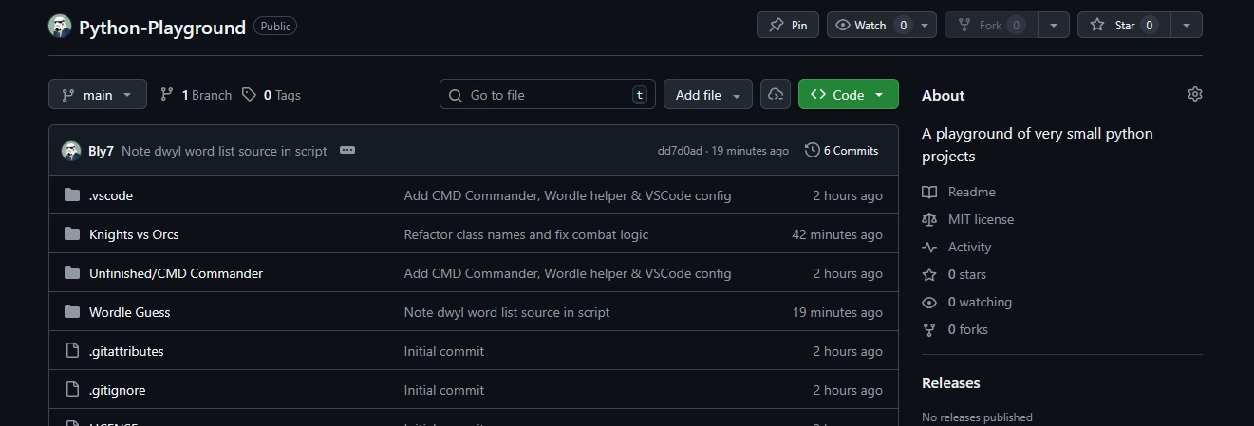The width and height of the screenshot is (1254, 426).
Task: Open the green Code dropdown
Action: (x=849, y=94)
